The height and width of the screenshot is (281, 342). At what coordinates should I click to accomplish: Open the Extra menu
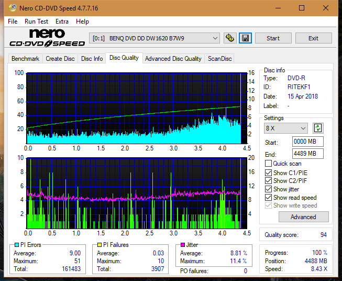62,21
